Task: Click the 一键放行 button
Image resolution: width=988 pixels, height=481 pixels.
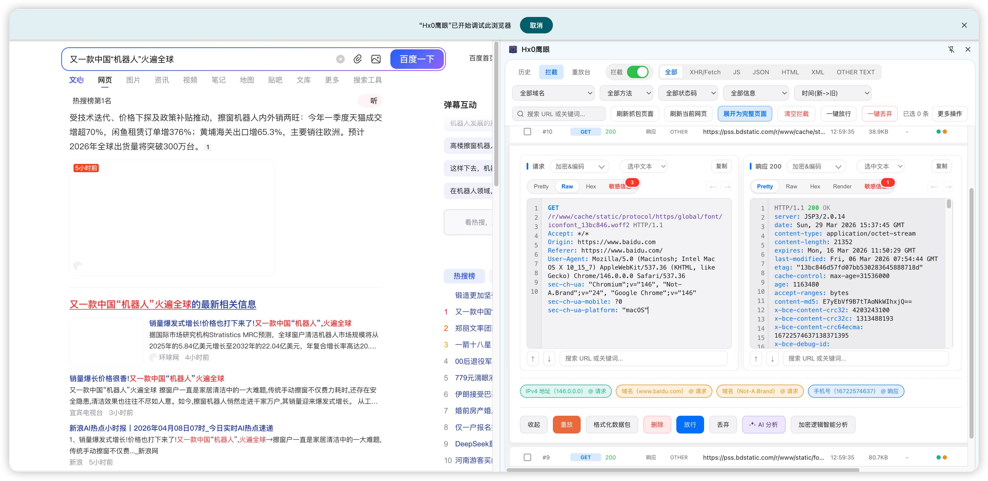Action: click(x=838, y=114)
